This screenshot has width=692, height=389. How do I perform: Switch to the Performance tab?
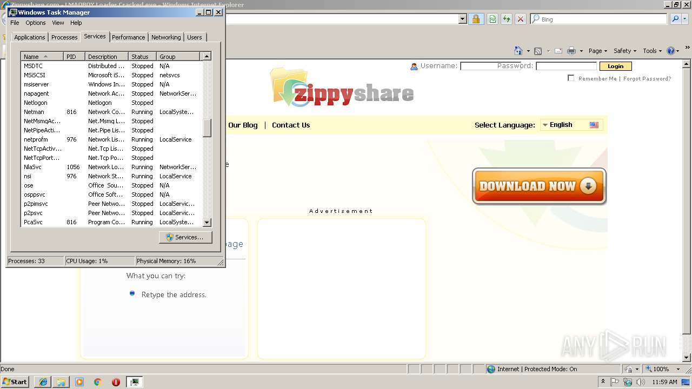pyautogui.click(x=129, y=37)
